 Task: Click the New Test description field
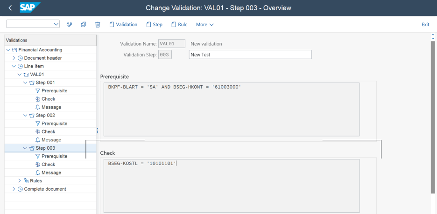(250, 55)
